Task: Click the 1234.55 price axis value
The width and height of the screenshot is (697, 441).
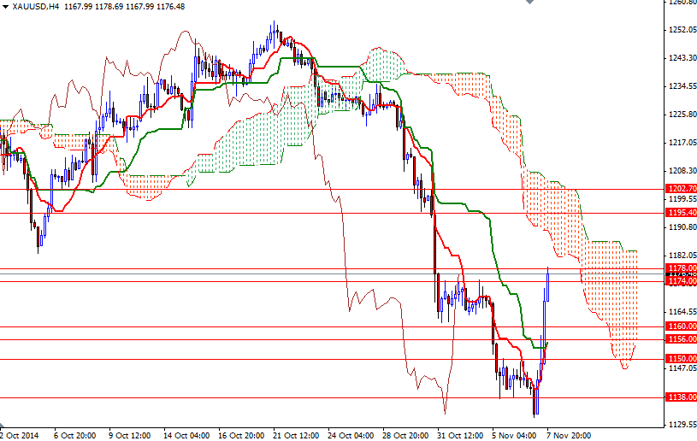Action: 682,86
